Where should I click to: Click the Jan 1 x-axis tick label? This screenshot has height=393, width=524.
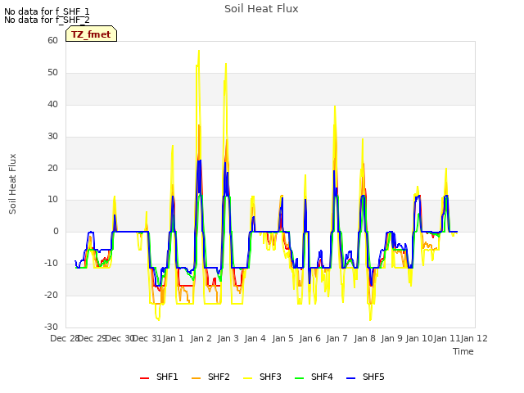point(174,338)
